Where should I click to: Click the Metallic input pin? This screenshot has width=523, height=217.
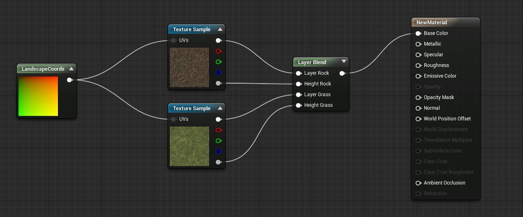click(x=419, y=44)
